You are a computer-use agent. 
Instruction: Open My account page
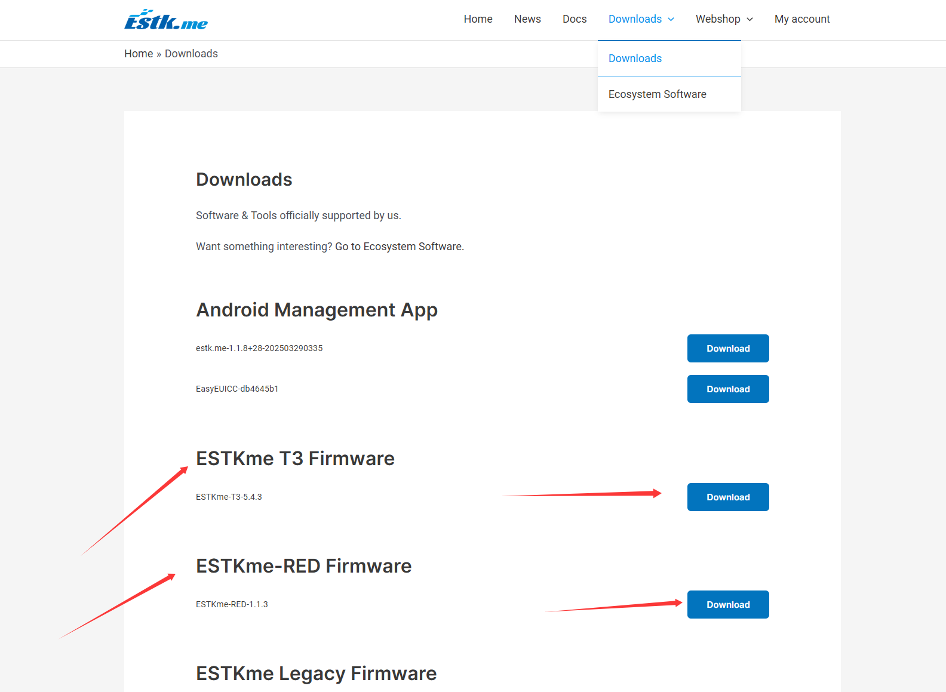tap(802, 19)
